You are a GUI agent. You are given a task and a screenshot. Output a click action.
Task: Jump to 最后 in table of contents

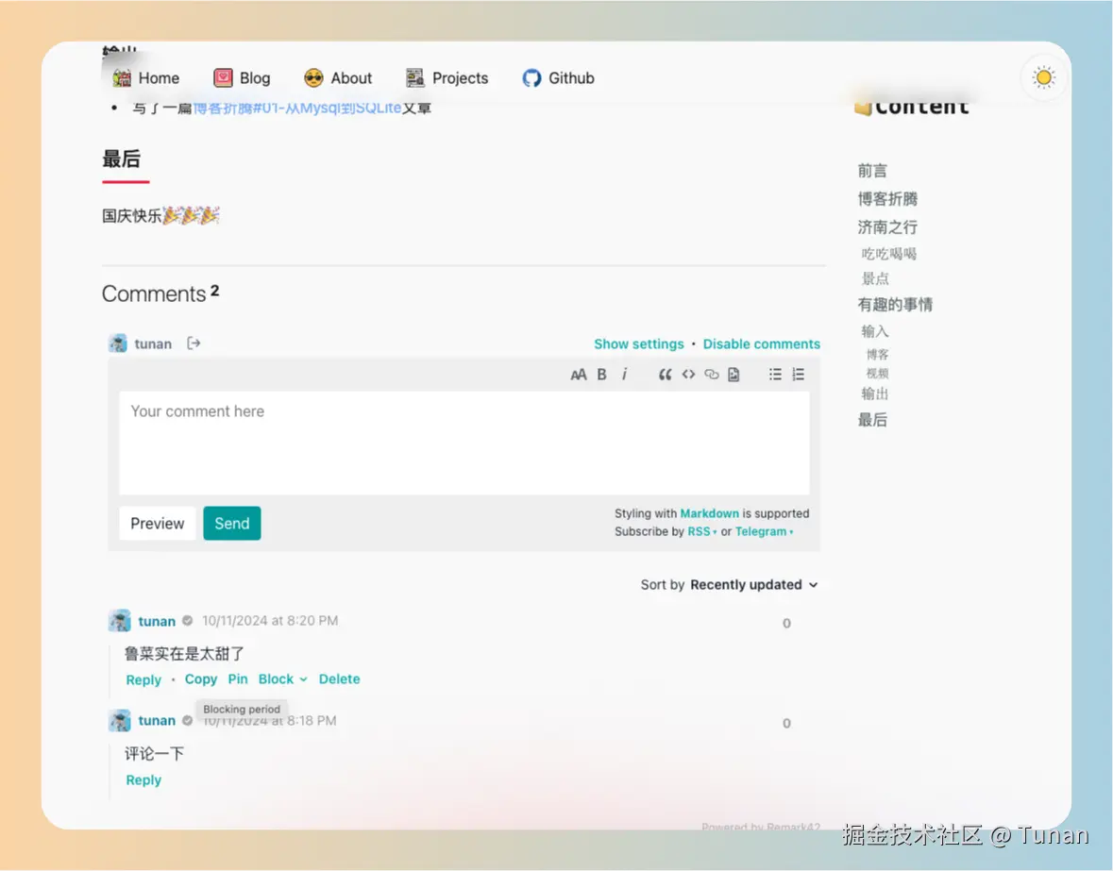click(872, 420)
